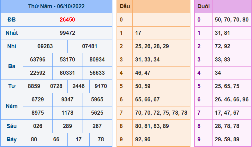252x147 pixels.
Task: Click Đầu values 25, 26, 28, 29
Action: point(152,46)
